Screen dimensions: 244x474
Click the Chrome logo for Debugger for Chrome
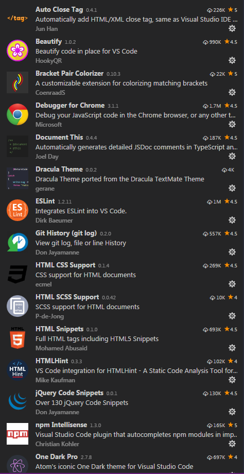[x=18, y=114]
